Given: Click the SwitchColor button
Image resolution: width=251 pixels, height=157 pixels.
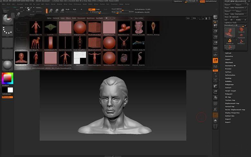Looking at the screenshot, I should (x=7, y=94).
